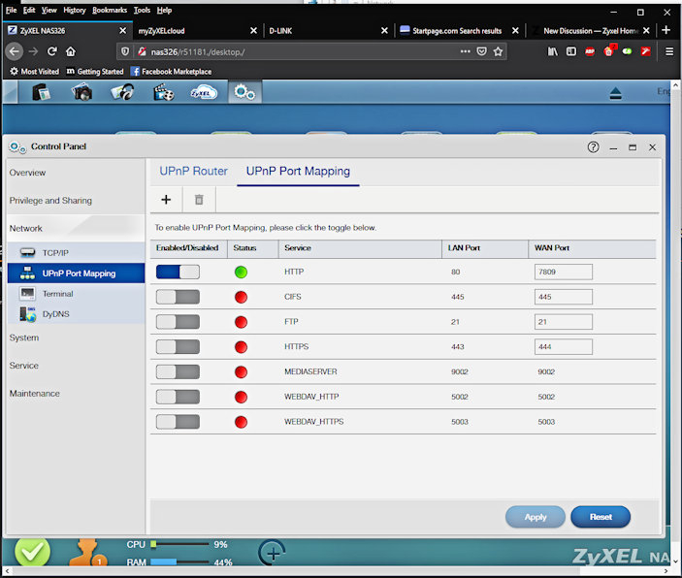Screen dimensions: 682x578
Task: Enable the WEBDAV_HTTP mapping switch
Action: [178, 397]
